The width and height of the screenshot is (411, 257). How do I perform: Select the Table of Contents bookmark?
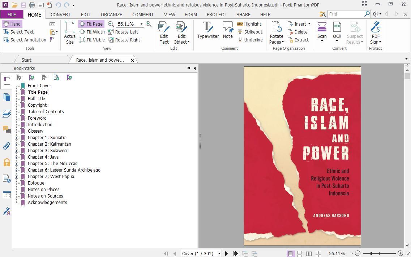[46, 112]
